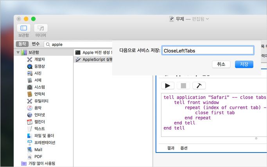This screenshot has width=267, height=167.
Task: Select the 사진 photos category icon
Action: point(30,73)
